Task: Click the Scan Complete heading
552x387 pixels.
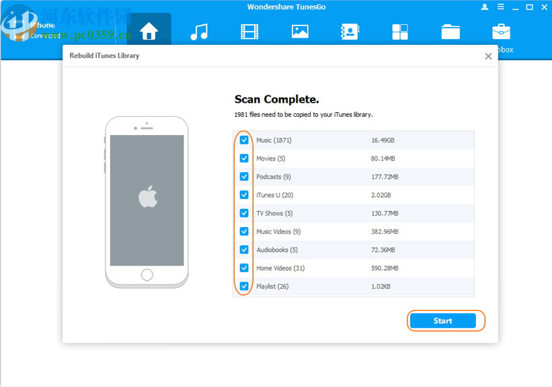Action: (277, 99)
